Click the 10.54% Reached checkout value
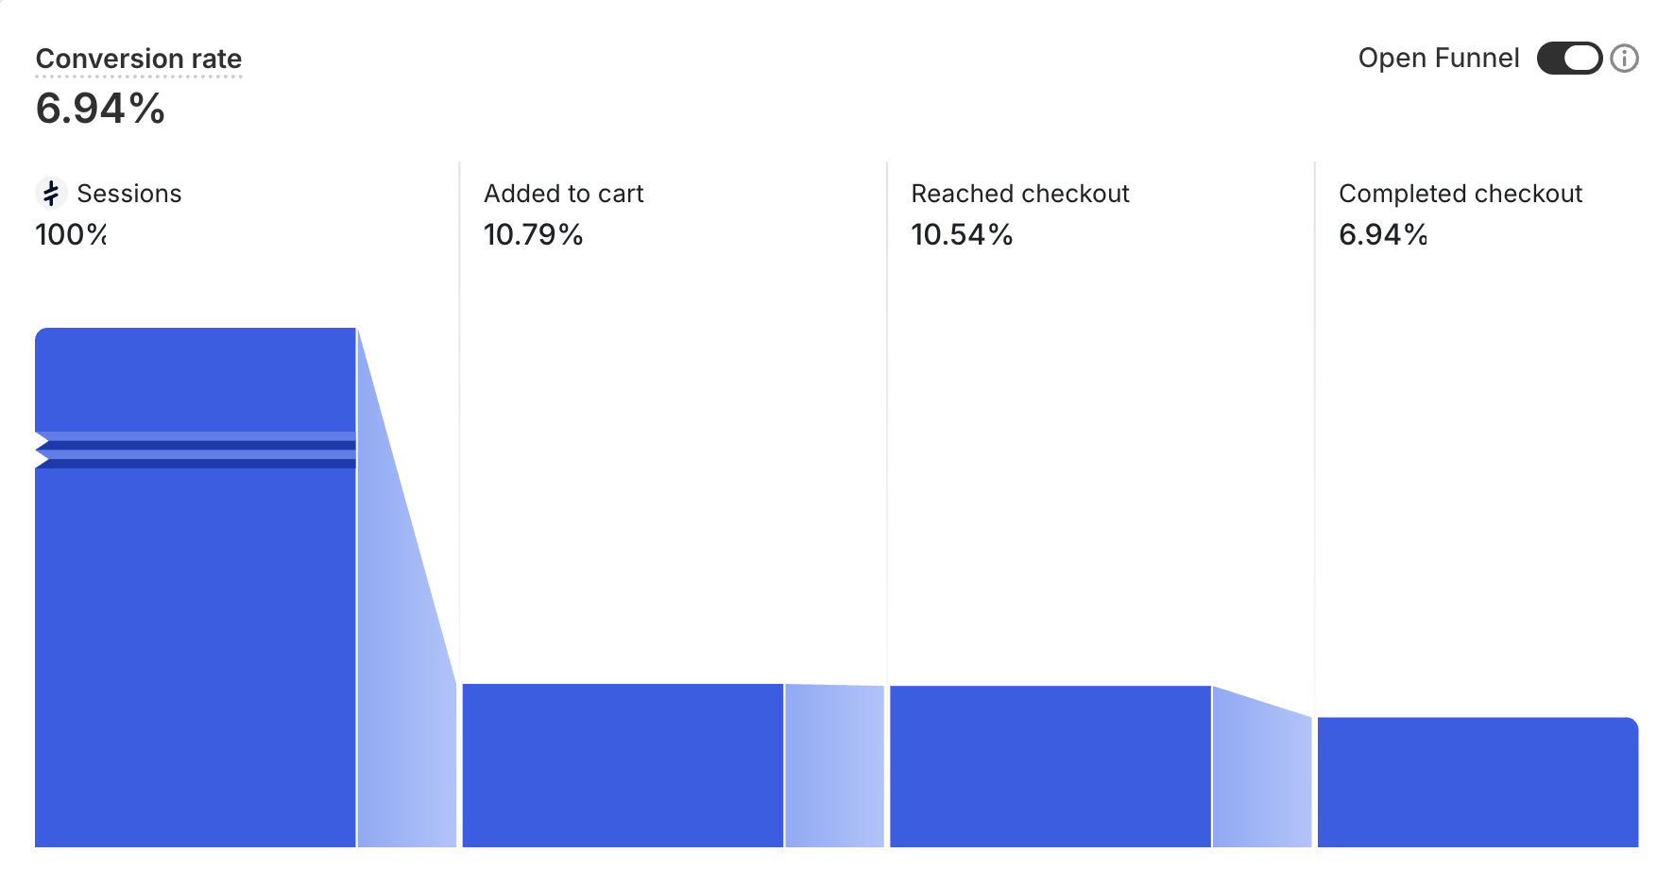Screen dimensions: 1674x869 coord(962,234)
